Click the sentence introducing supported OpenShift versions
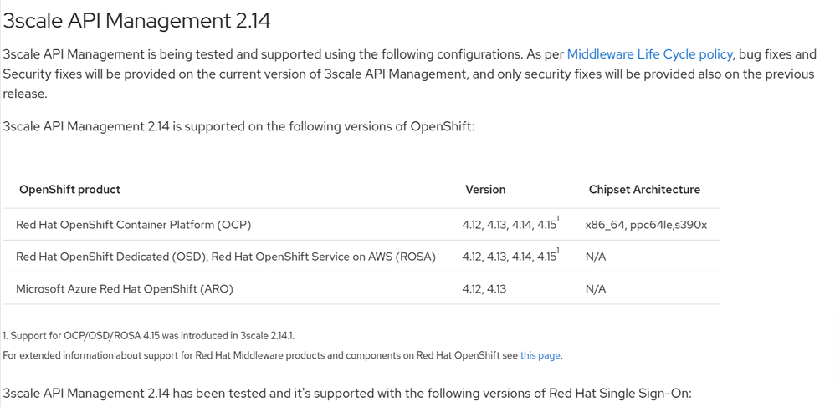835x407 pixels. pyautogui.click(x=239, y=127)
